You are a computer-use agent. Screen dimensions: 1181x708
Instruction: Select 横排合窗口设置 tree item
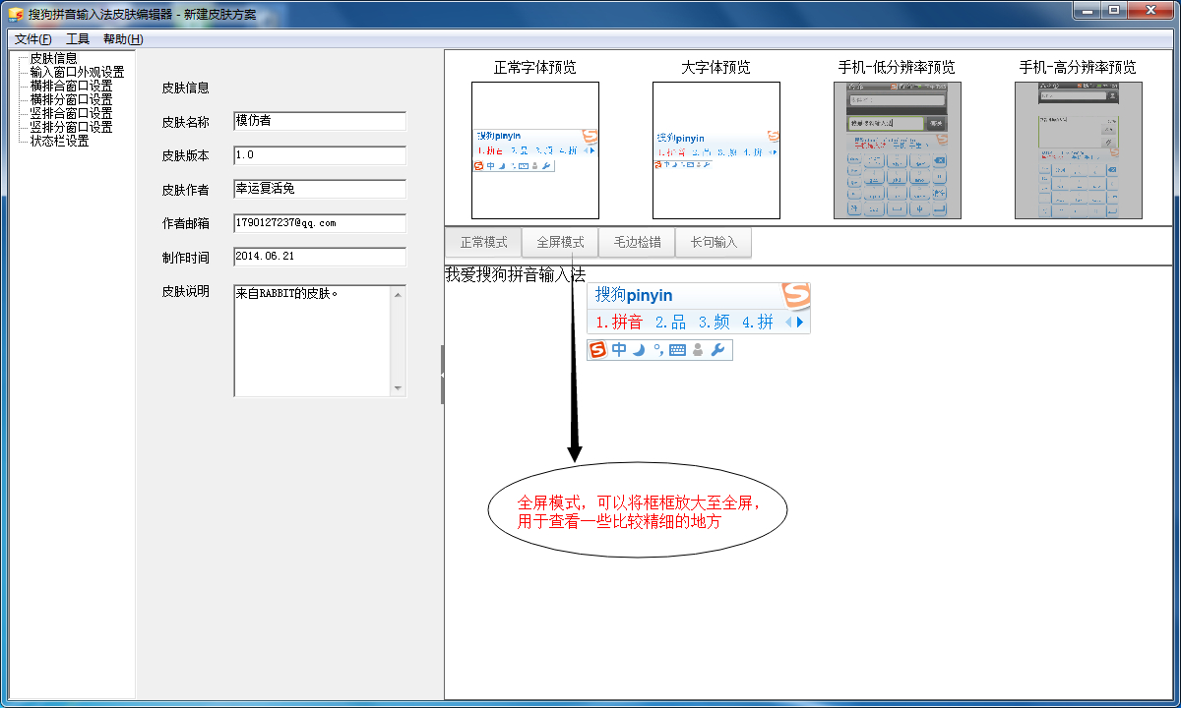click(x=71, y=87)
